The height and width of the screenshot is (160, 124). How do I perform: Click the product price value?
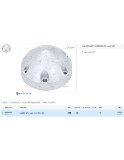click(x=119, y=112)
